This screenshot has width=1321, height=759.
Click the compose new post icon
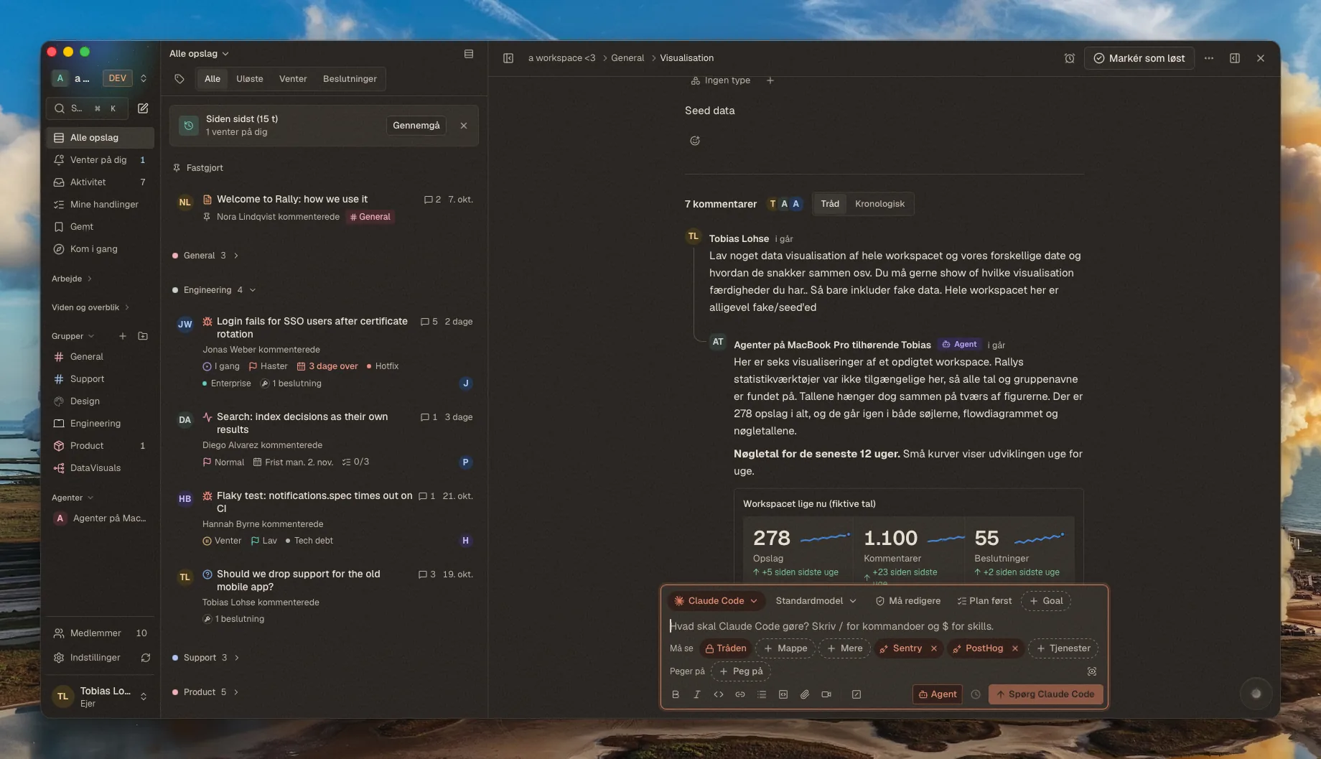tap(143, 108)
